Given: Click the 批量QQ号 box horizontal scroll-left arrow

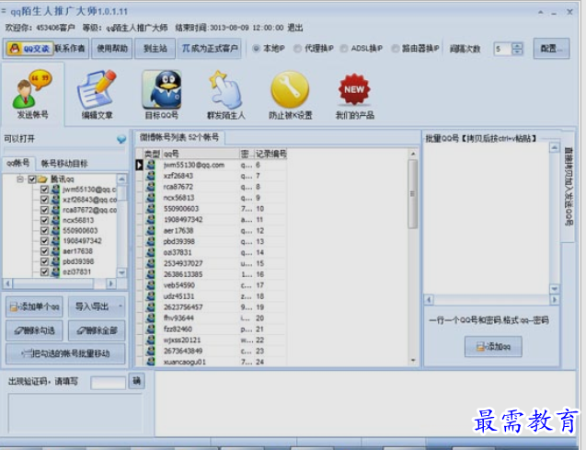Looking at the screenshot, I should click(x=429, y=300).
